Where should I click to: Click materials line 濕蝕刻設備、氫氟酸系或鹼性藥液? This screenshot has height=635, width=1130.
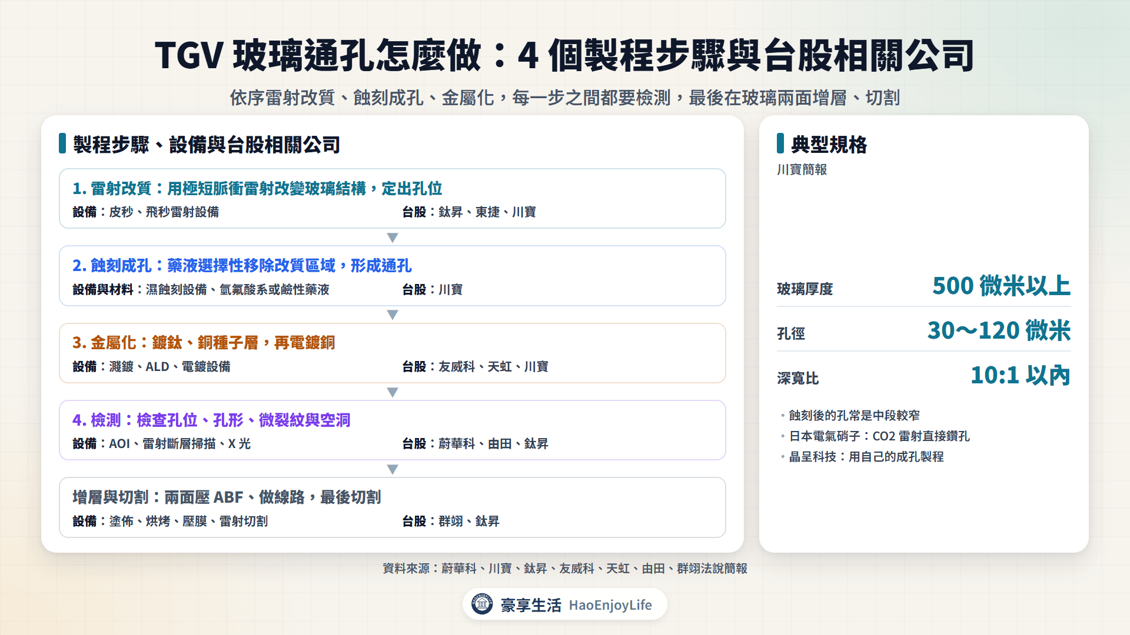tap(237, 290)
